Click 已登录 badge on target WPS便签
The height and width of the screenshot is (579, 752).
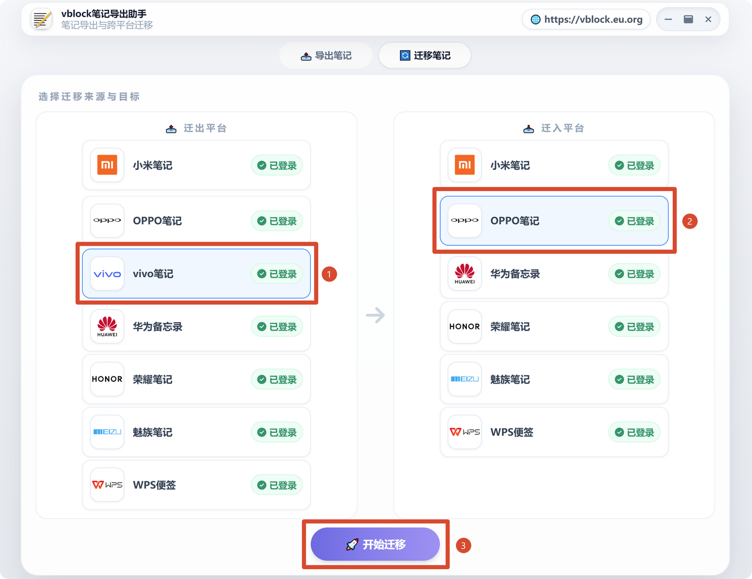pyautogui.click(x=634, y=432)
